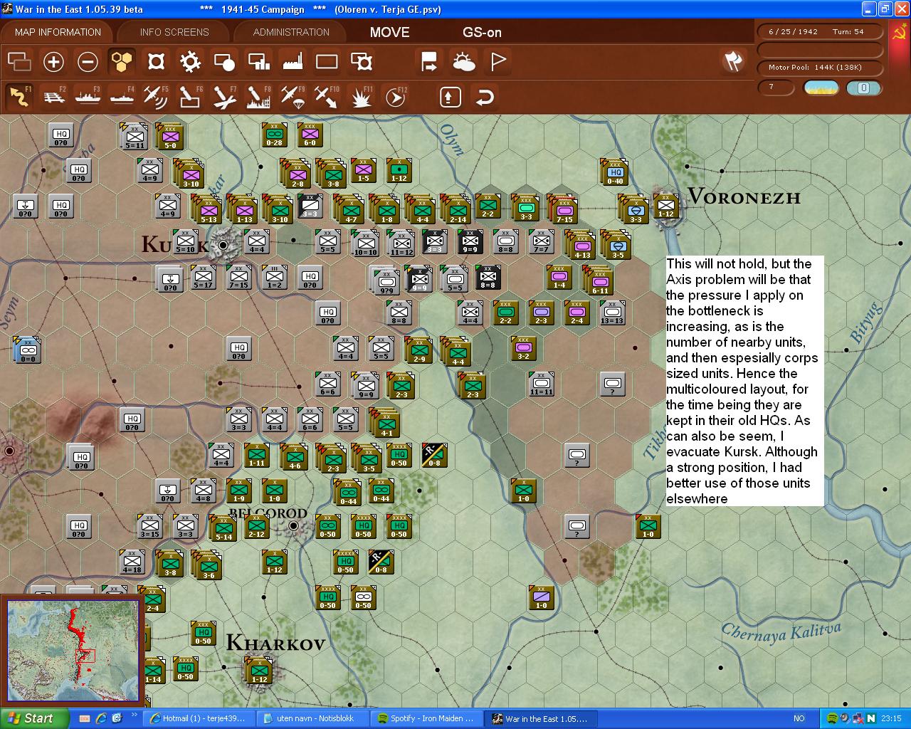Image resolution: width=911 pixels, height=729 pixels.
Task: Click the admin points box showing 7
Action: [x=776, y=88]
